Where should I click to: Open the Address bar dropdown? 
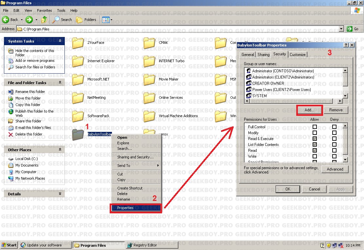[341, 29]
